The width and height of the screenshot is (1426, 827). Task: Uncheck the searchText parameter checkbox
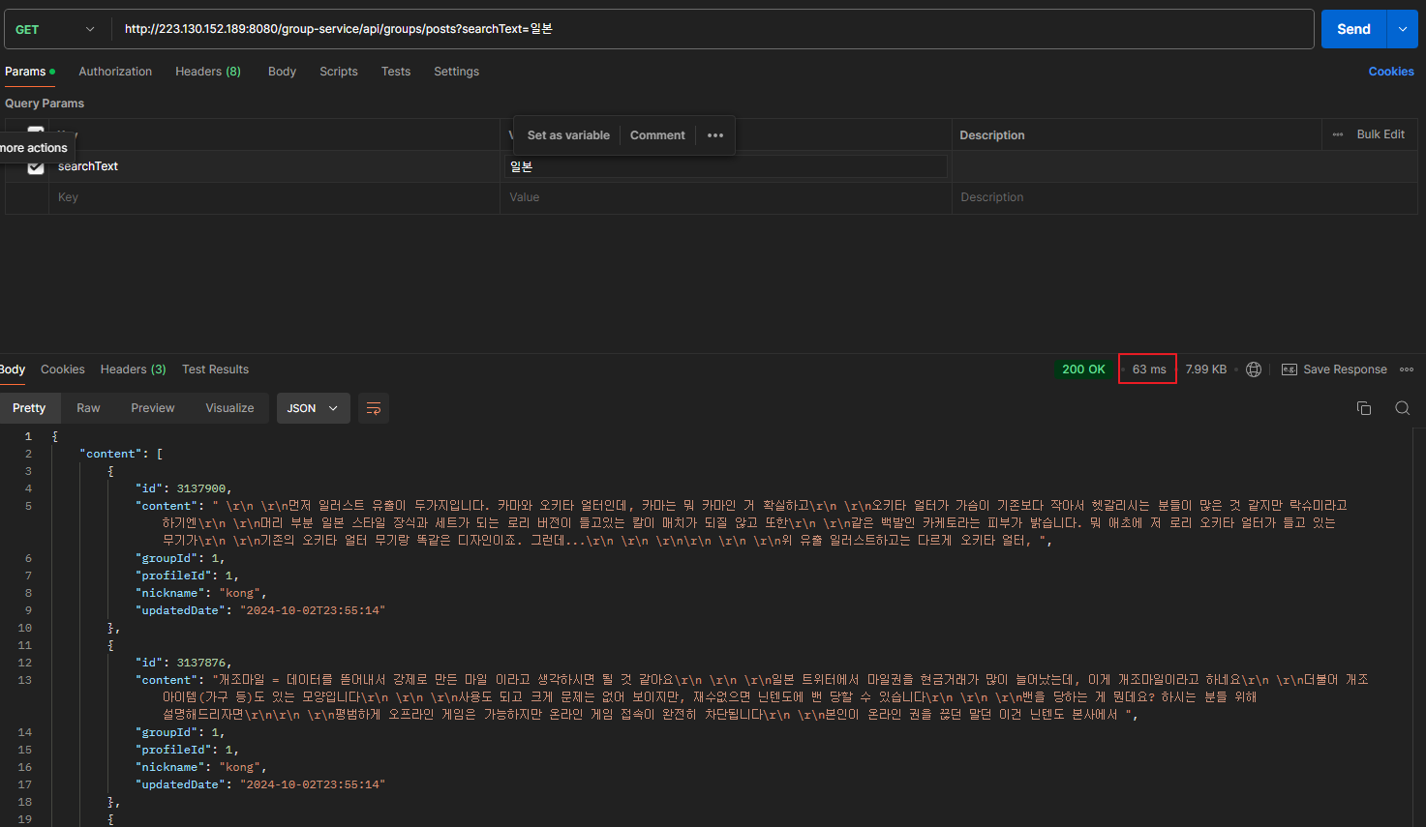(36, 166)
